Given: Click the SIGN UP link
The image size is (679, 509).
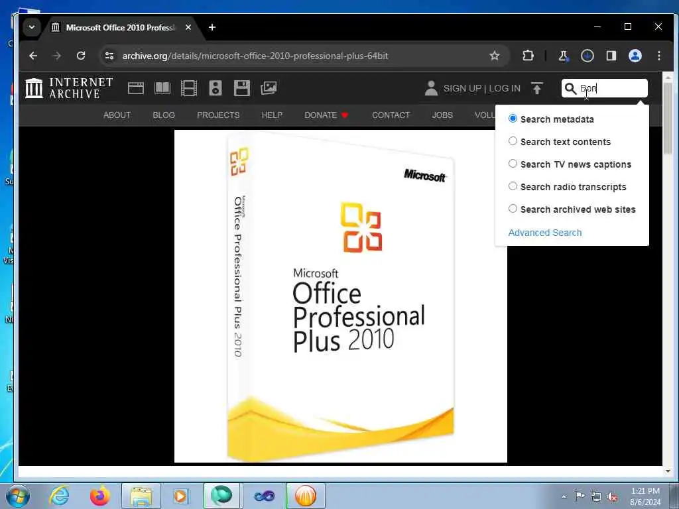Looking at the screenshot, I should [462, 88].
